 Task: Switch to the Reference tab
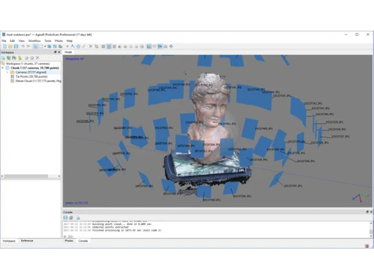[x=27, y=240]
